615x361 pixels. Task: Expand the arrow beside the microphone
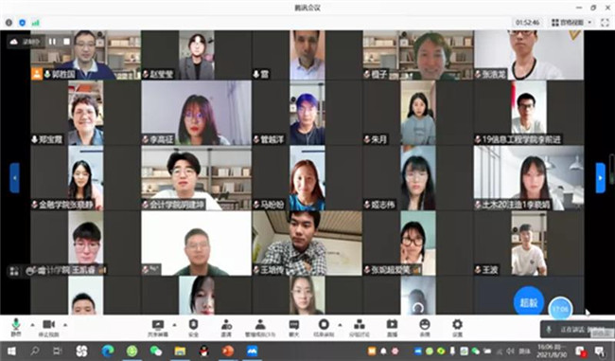tap(32, 325)
